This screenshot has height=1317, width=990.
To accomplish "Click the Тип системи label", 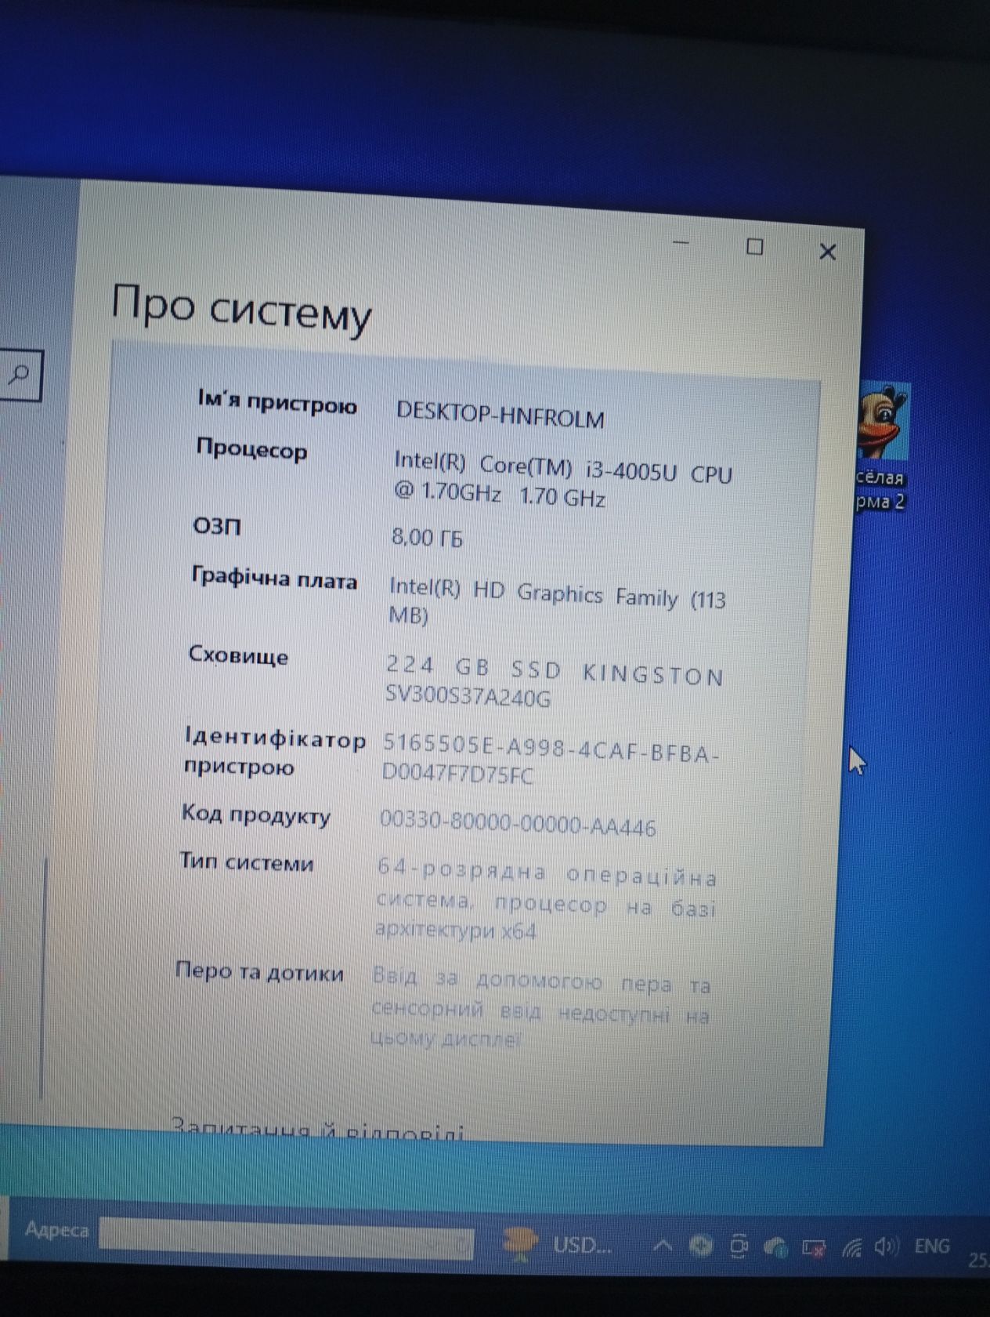I will tap(247, 862).
